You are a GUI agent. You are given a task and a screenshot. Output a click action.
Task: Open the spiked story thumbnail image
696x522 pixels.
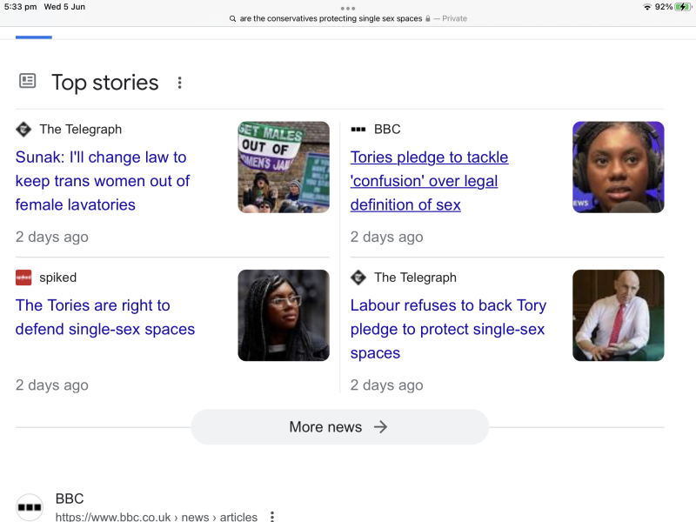pos(284,315)
